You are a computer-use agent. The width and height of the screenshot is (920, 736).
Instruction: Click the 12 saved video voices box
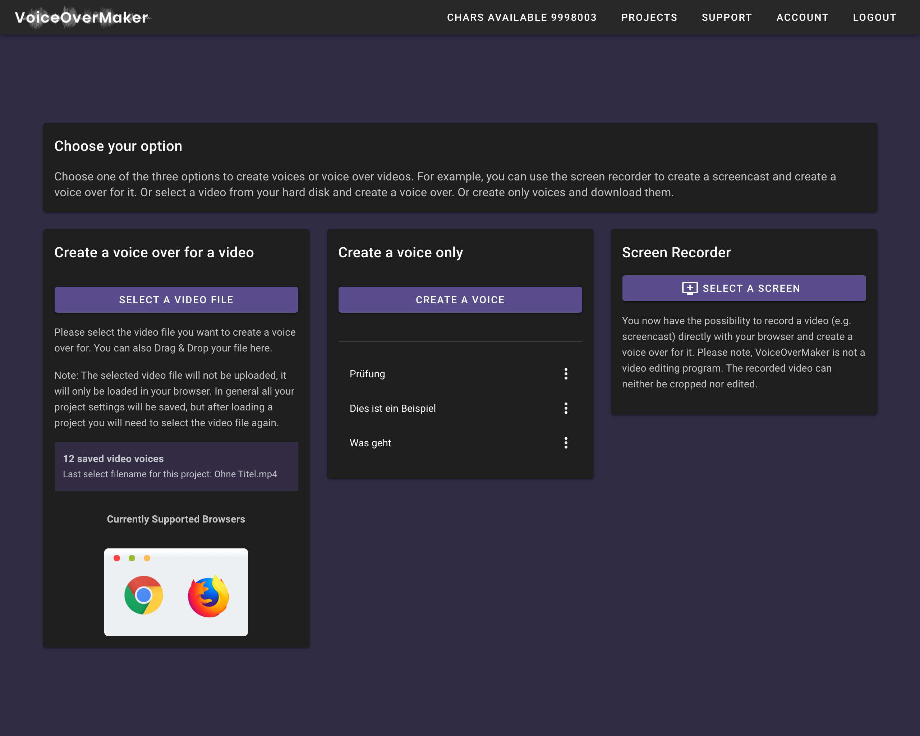(176, 466)
